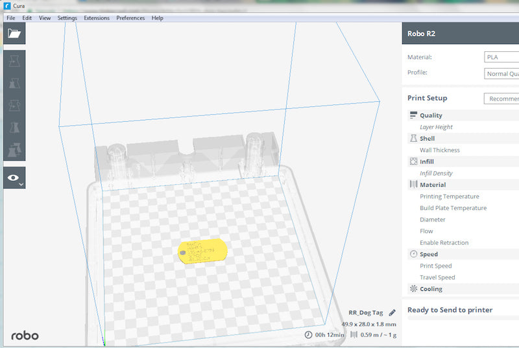Select the Mirror tool in left toolbar

coord(15,128)
